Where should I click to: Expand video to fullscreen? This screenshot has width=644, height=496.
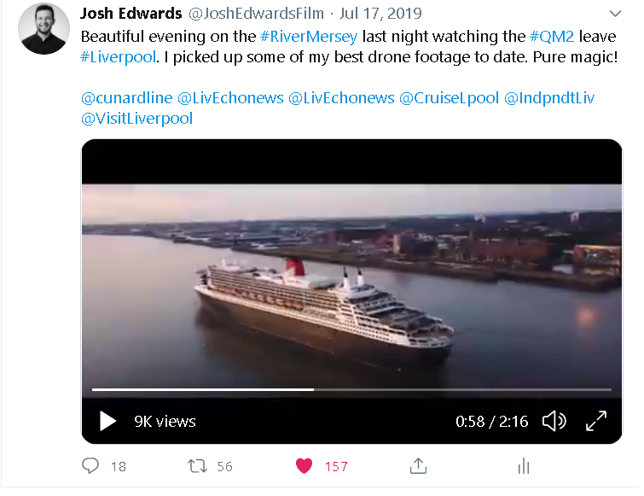(x=596, y=421)
